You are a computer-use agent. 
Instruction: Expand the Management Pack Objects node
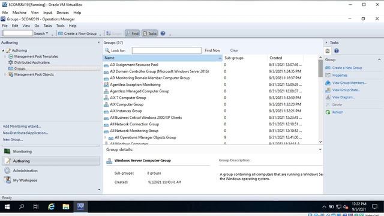[5, 74]
